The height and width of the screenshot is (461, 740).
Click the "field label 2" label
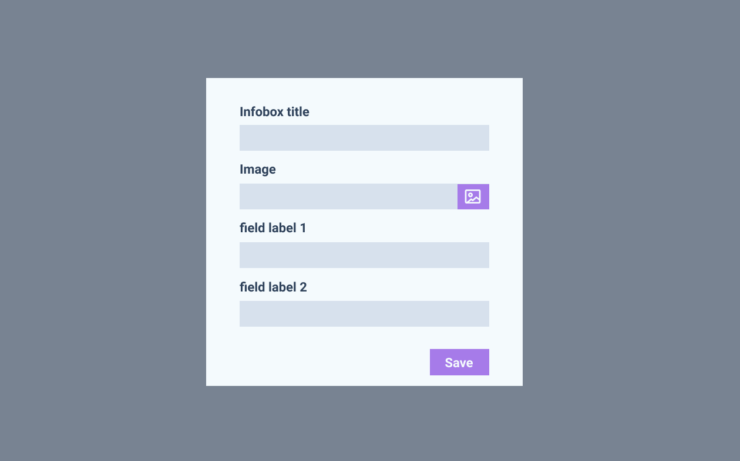click(x=273, y=287)
